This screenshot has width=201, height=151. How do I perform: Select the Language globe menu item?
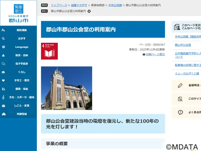click(18, 47)
